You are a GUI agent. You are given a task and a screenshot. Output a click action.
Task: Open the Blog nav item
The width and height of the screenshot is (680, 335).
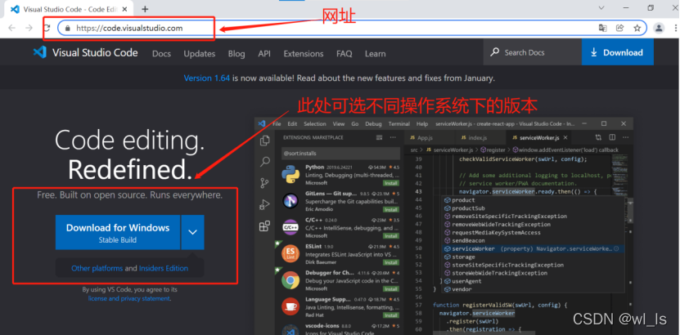point(236,54)
